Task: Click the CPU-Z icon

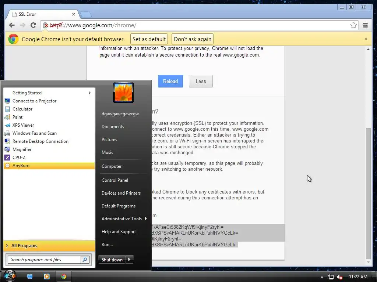Action: (7, 158)
